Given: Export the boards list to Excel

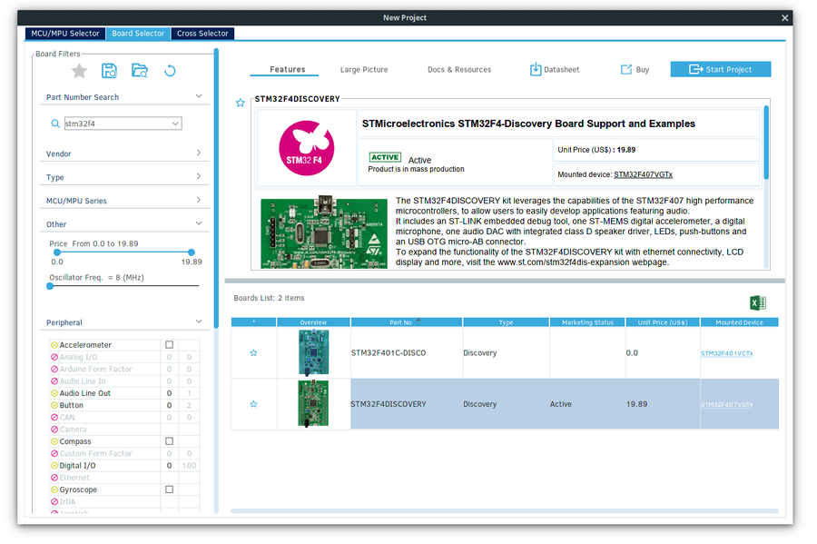Looking at the screenshot, I should (755, 302).
